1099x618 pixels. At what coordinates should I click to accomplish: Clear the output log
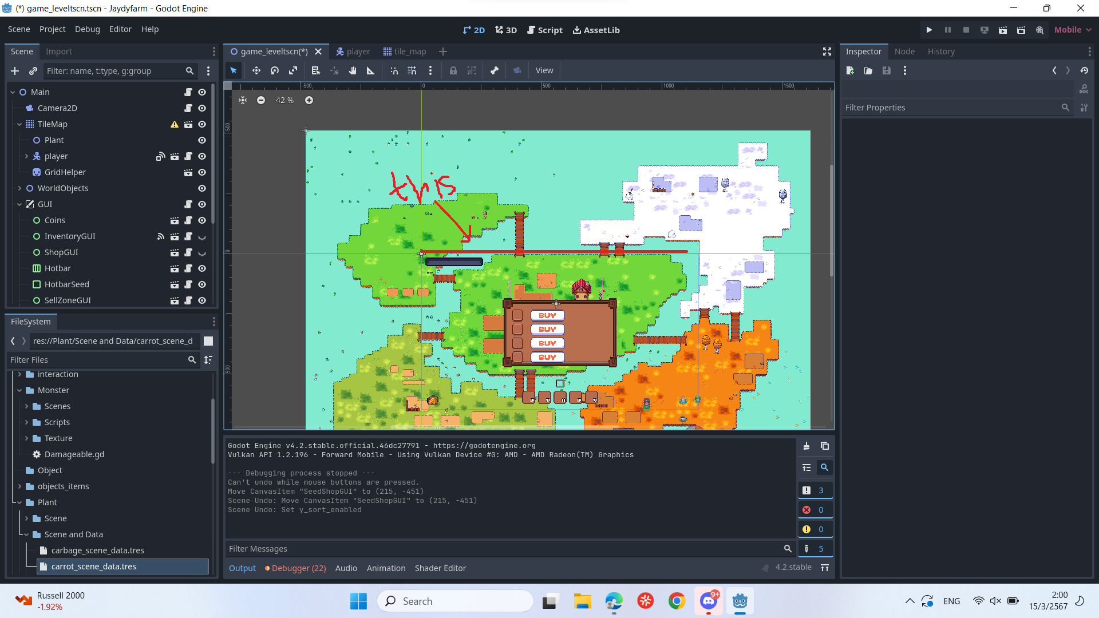tap(807, 446)
